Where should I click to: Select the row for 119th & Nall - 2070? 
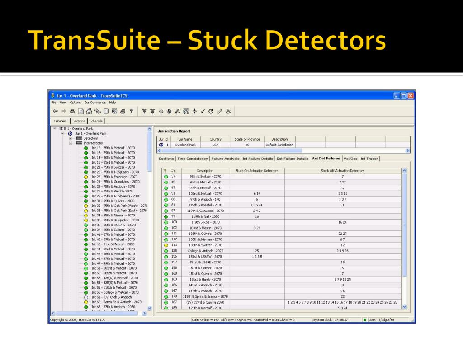pyautogui.click(x=282, y=216)
